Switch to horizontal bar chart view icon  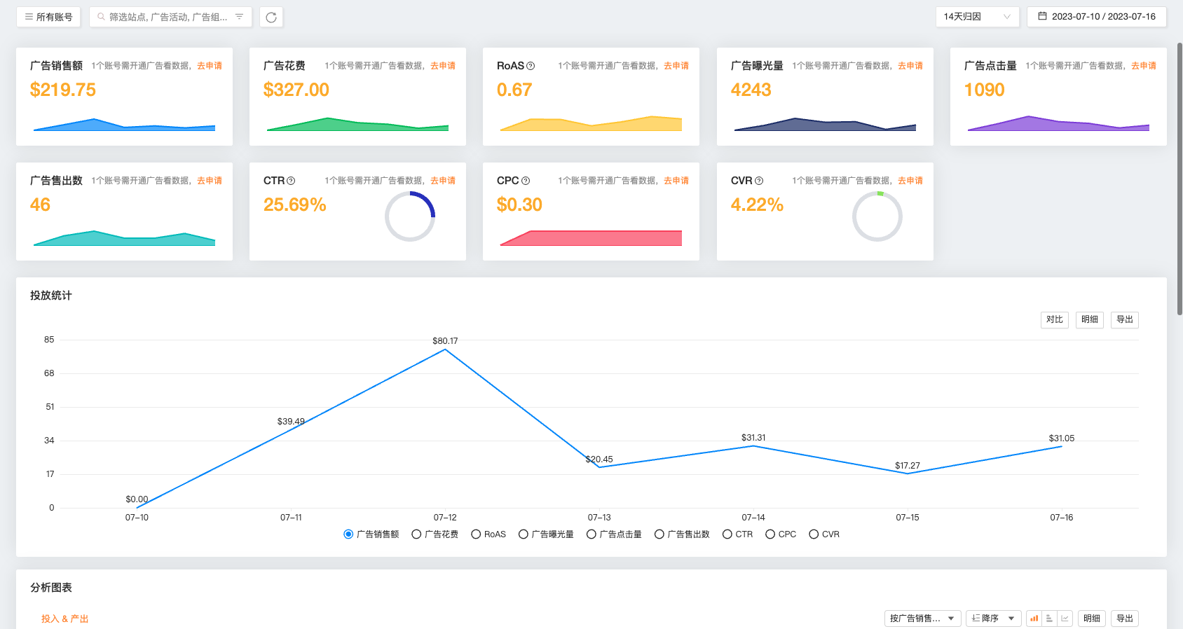[x=1049, y=618]
